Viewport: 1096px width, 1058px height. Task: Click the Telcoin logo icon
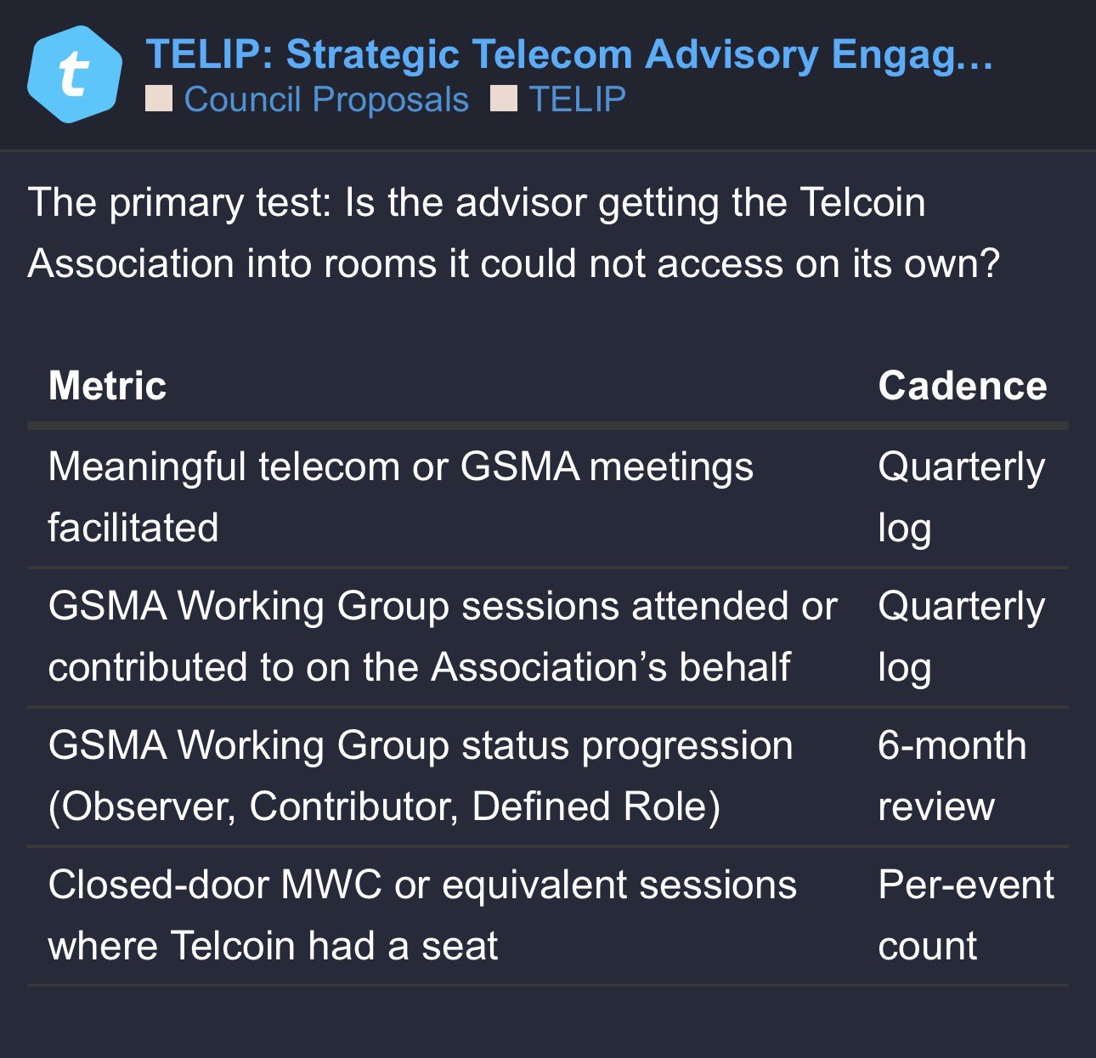75,75
